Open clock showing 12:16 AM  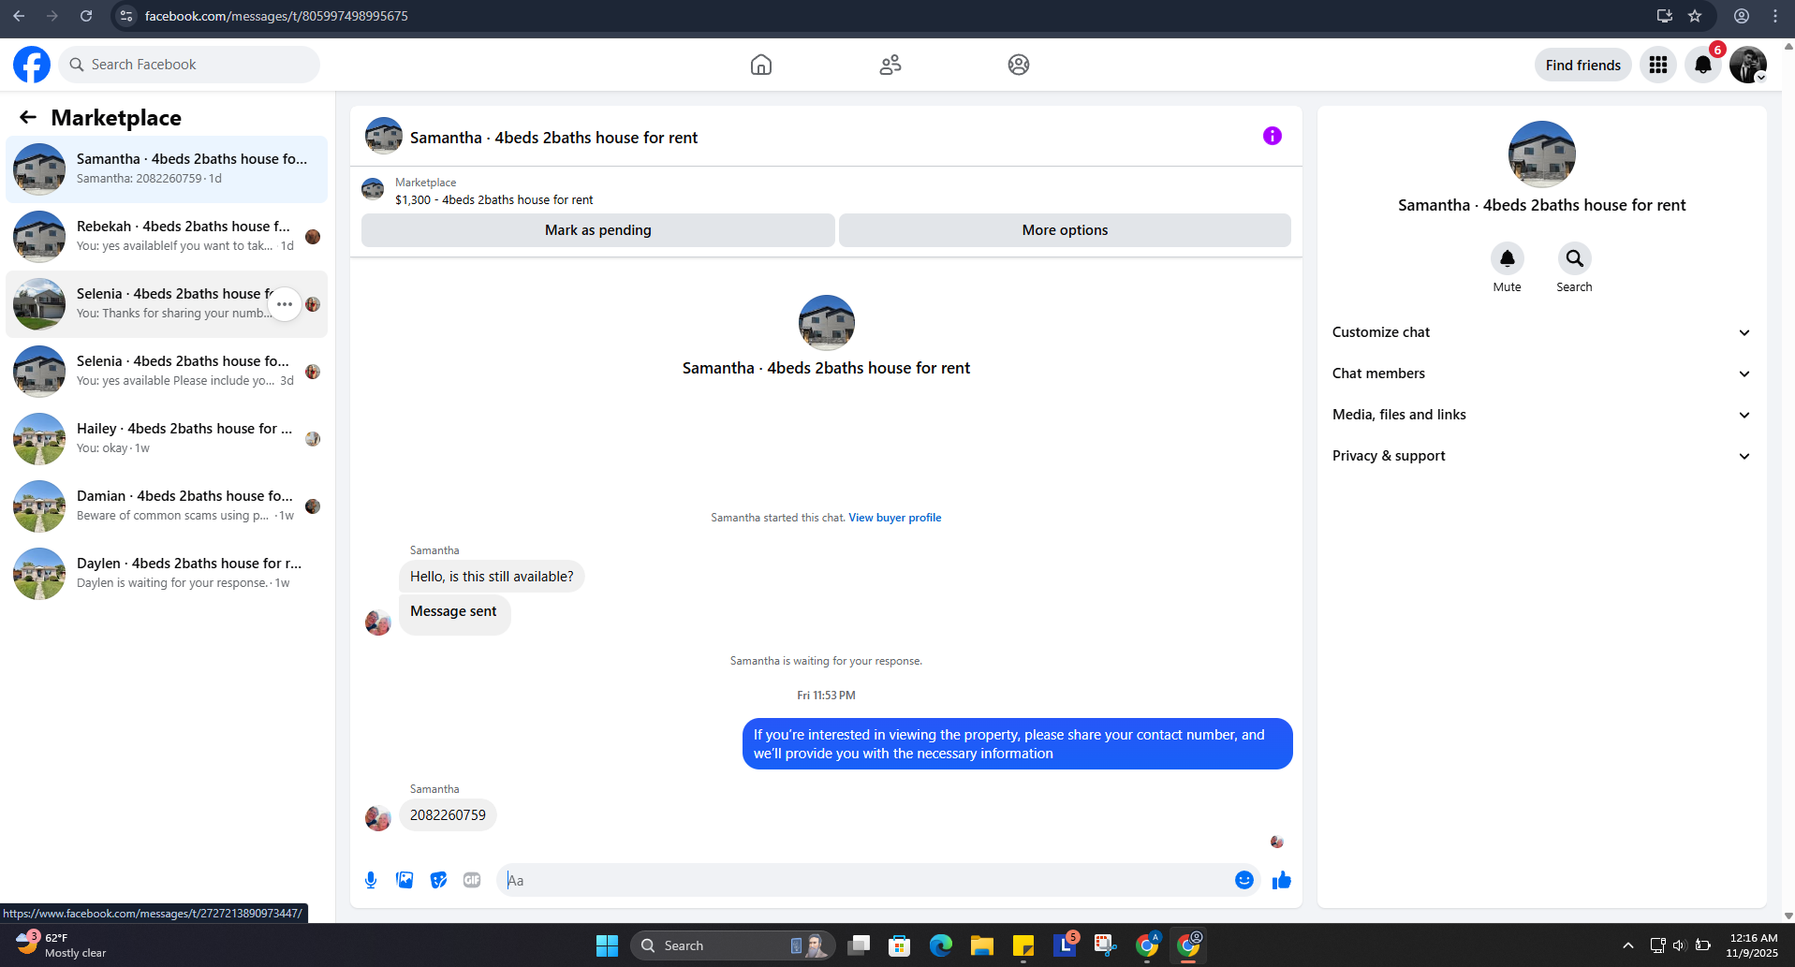click(x=1753, y=945)
